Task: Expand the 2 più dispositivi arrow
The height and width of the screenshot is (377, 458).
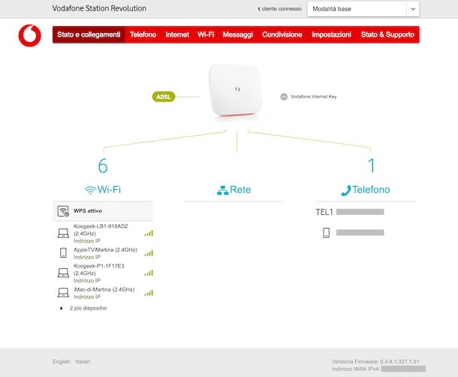Action: click(x=61, y=308)
